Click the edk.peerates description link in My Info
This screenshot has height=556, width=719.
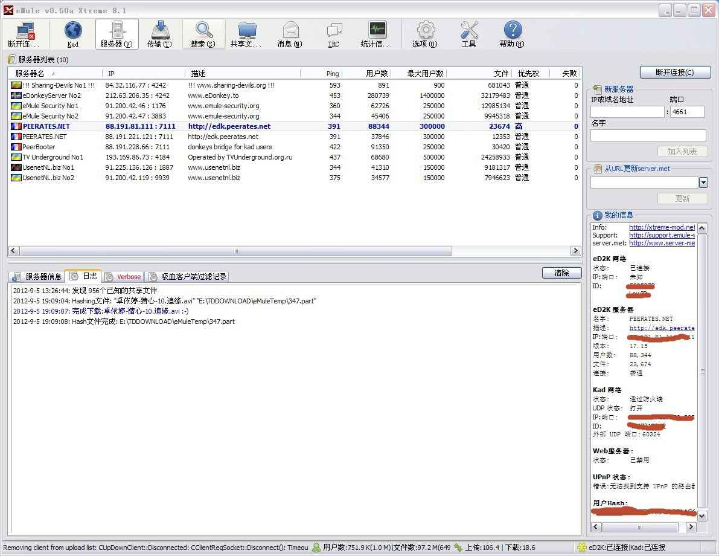[662, 328]
